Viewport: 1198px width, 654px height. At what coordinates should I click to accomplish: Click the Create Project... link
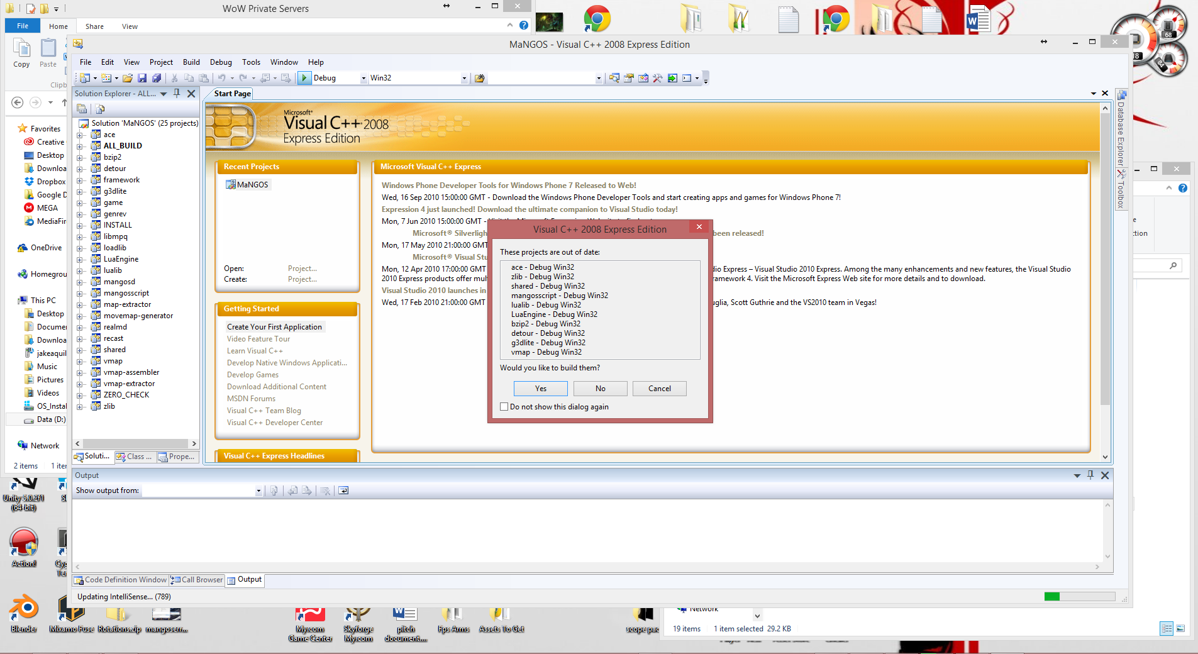[x=302, y=279]
